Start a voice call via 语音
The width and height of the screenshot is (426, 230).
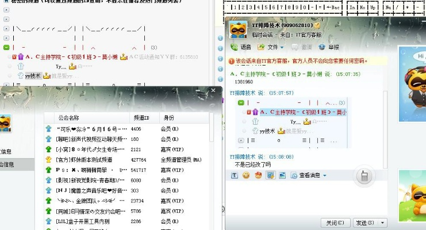click(x=241, y=47)
